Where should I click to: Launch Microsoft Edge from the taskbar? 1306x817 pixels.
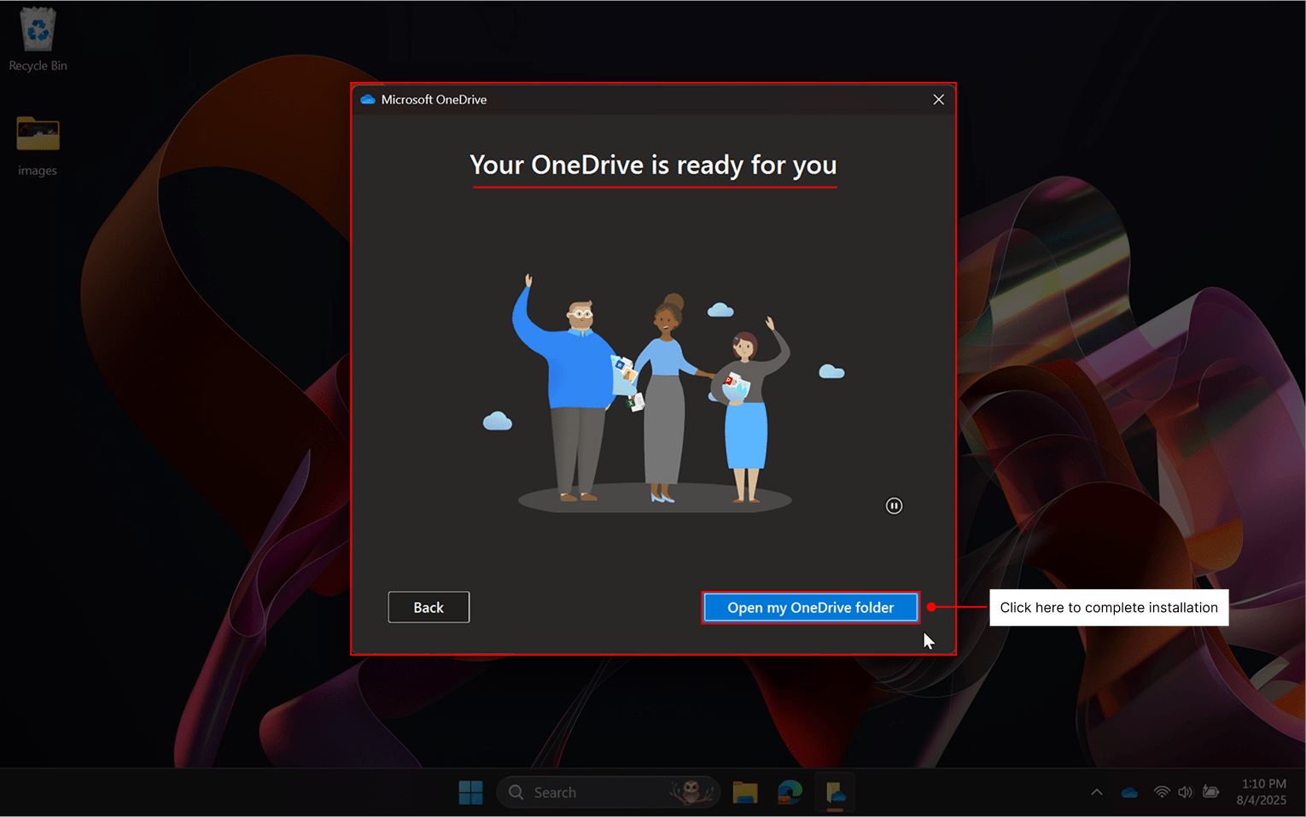(790, 792)
